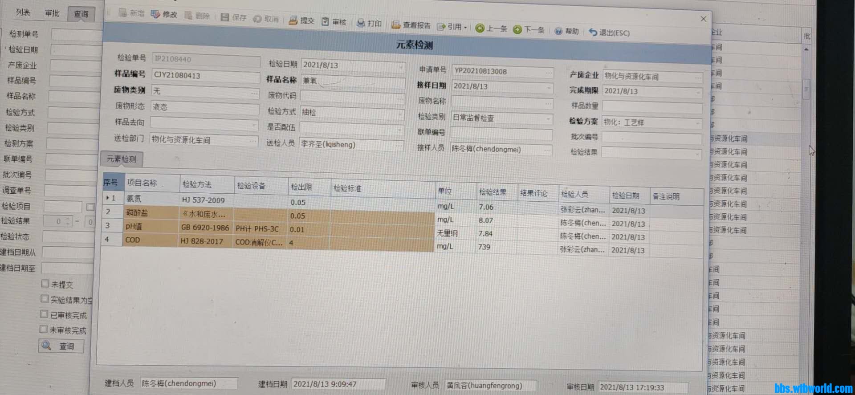This screenshot has width=855, height=395.
Task: Open the 引用 dropdown arrow
Action: (x=465, y=28)
